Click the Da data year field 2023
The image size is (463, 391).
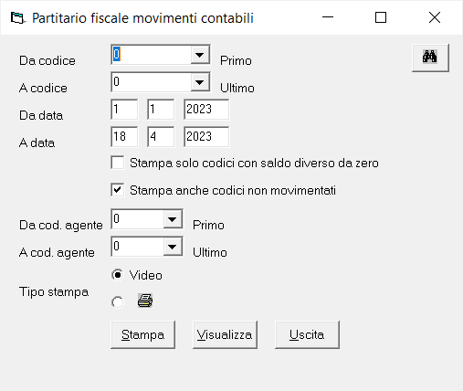coord(206,110)
